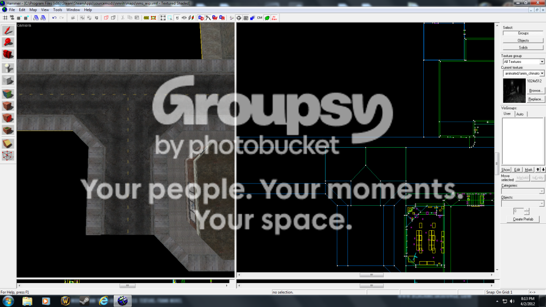Switch to the Auto VisGroups tab
Image resolution: width=546 pixels, height=307 pixels.
coord(520,114)
